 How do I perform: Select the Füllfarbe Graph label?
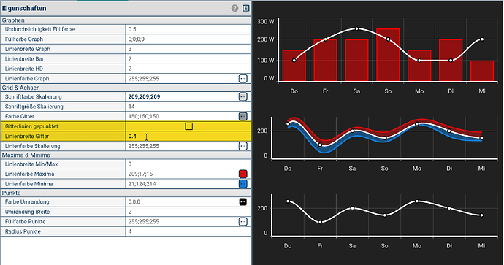[x=24, y=39]
